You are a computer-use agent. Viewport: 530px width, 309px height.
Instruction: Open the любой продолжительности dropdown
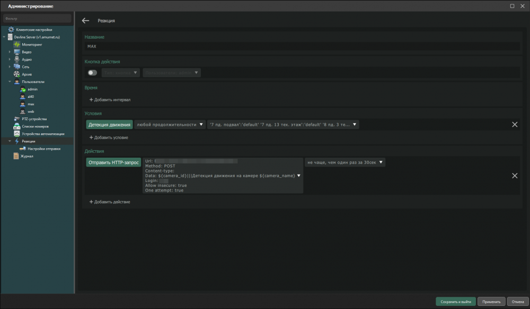[170, 125]
